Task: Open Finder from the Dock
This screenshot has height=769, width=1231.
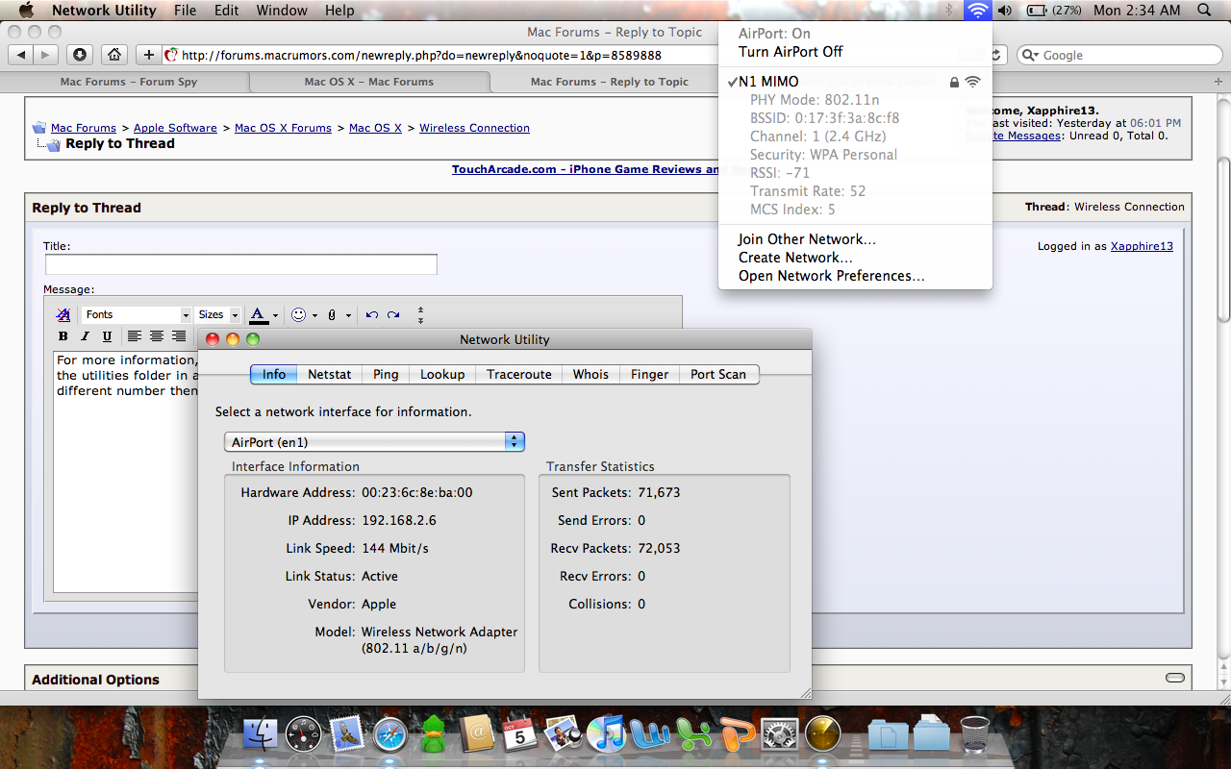Action: click(x=262, y=735)
